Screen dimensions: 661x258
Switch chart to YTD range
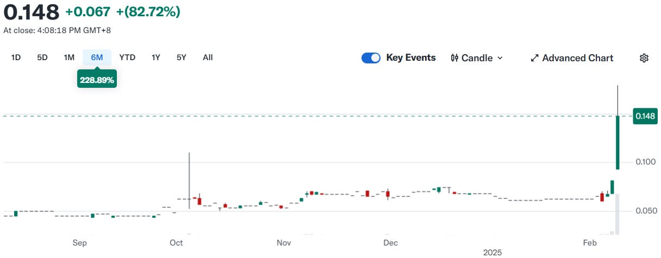(127, 57)
